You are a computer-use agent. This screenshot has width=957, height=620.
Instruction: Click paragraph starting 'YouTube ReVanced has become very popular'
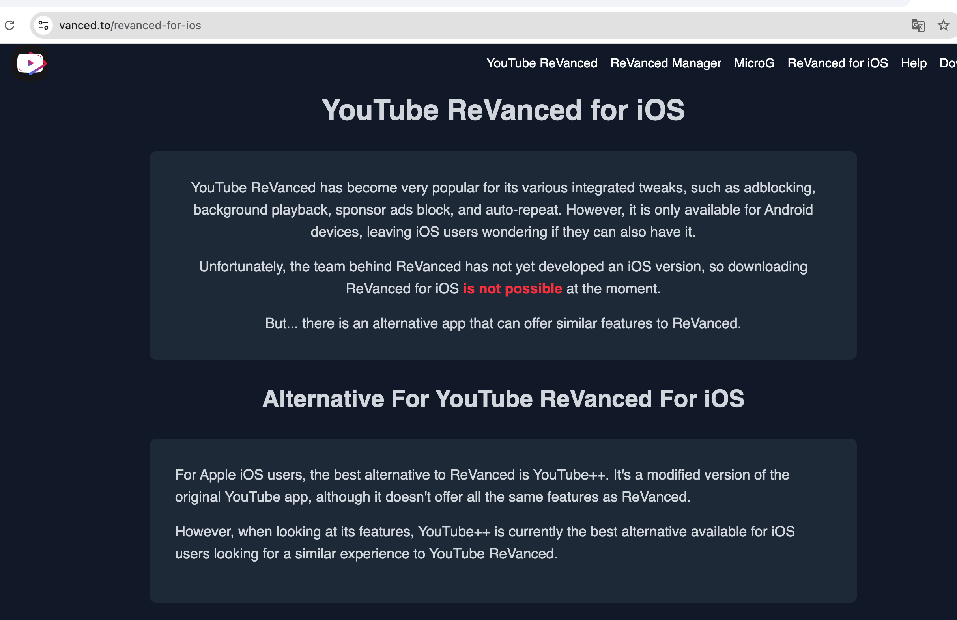point(503,209)
